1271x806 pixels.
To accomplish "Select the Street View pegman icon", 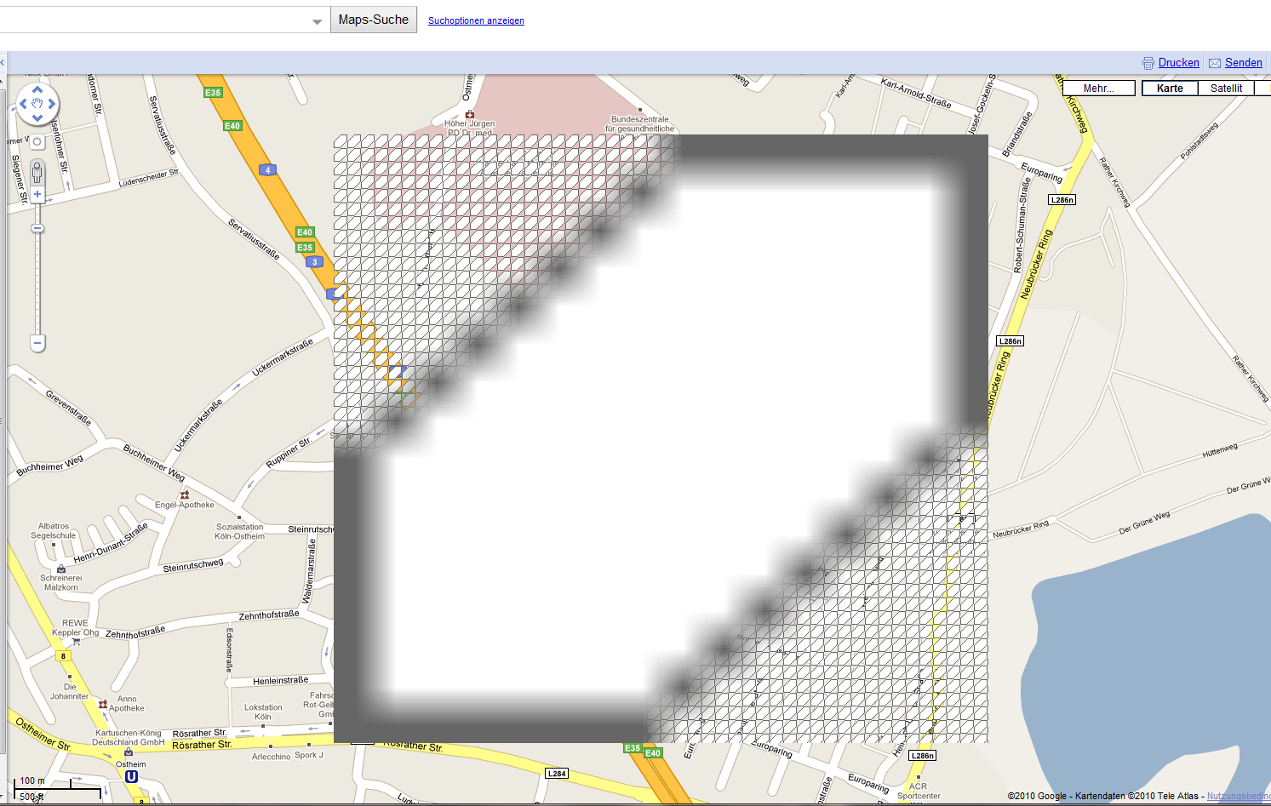I will point(37,173).
